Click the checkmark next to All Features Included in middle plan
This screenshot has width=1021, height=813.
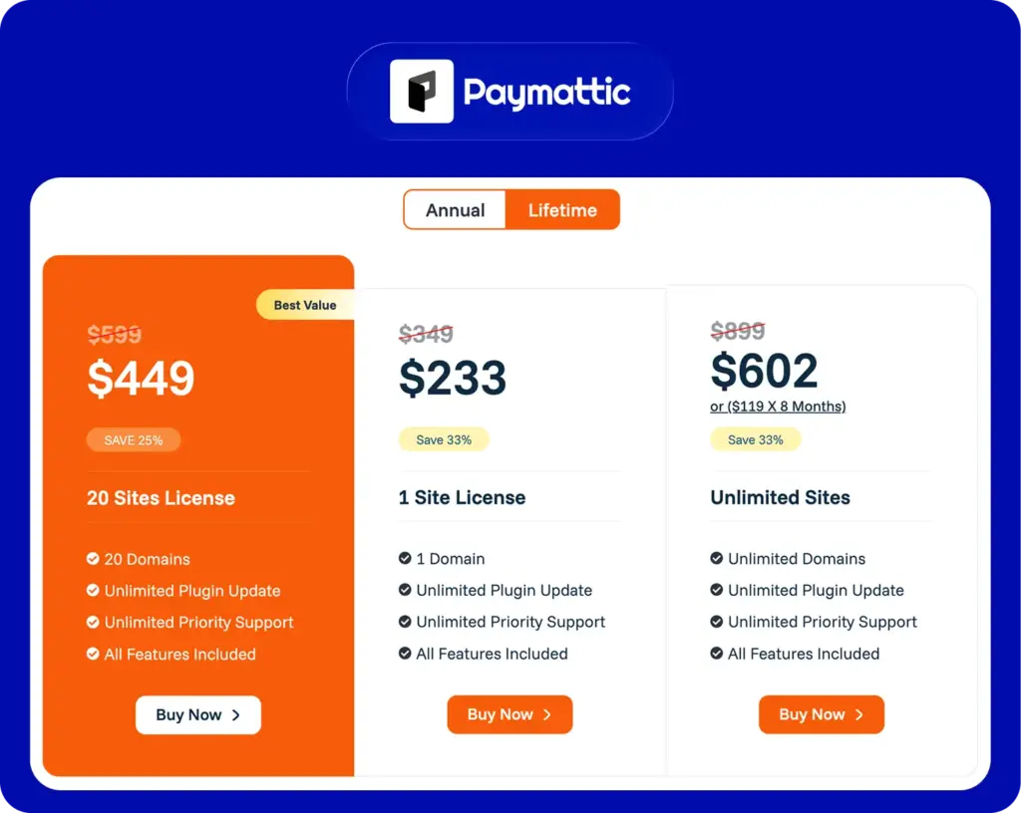pyautogui.click(x=405, y=655)
